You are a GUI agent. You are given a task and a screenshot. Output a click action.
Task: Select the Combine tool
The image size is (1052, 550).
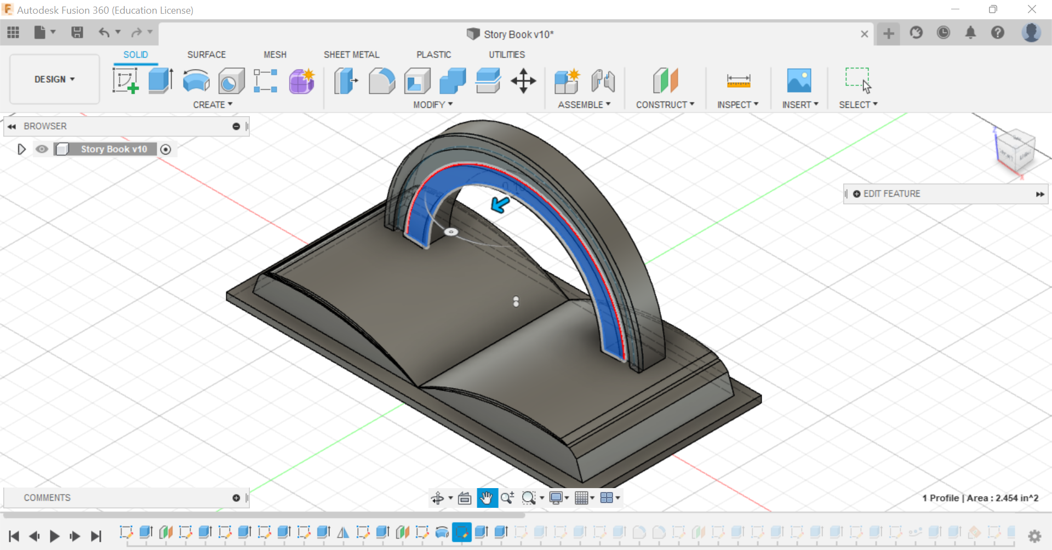point(453,81)
